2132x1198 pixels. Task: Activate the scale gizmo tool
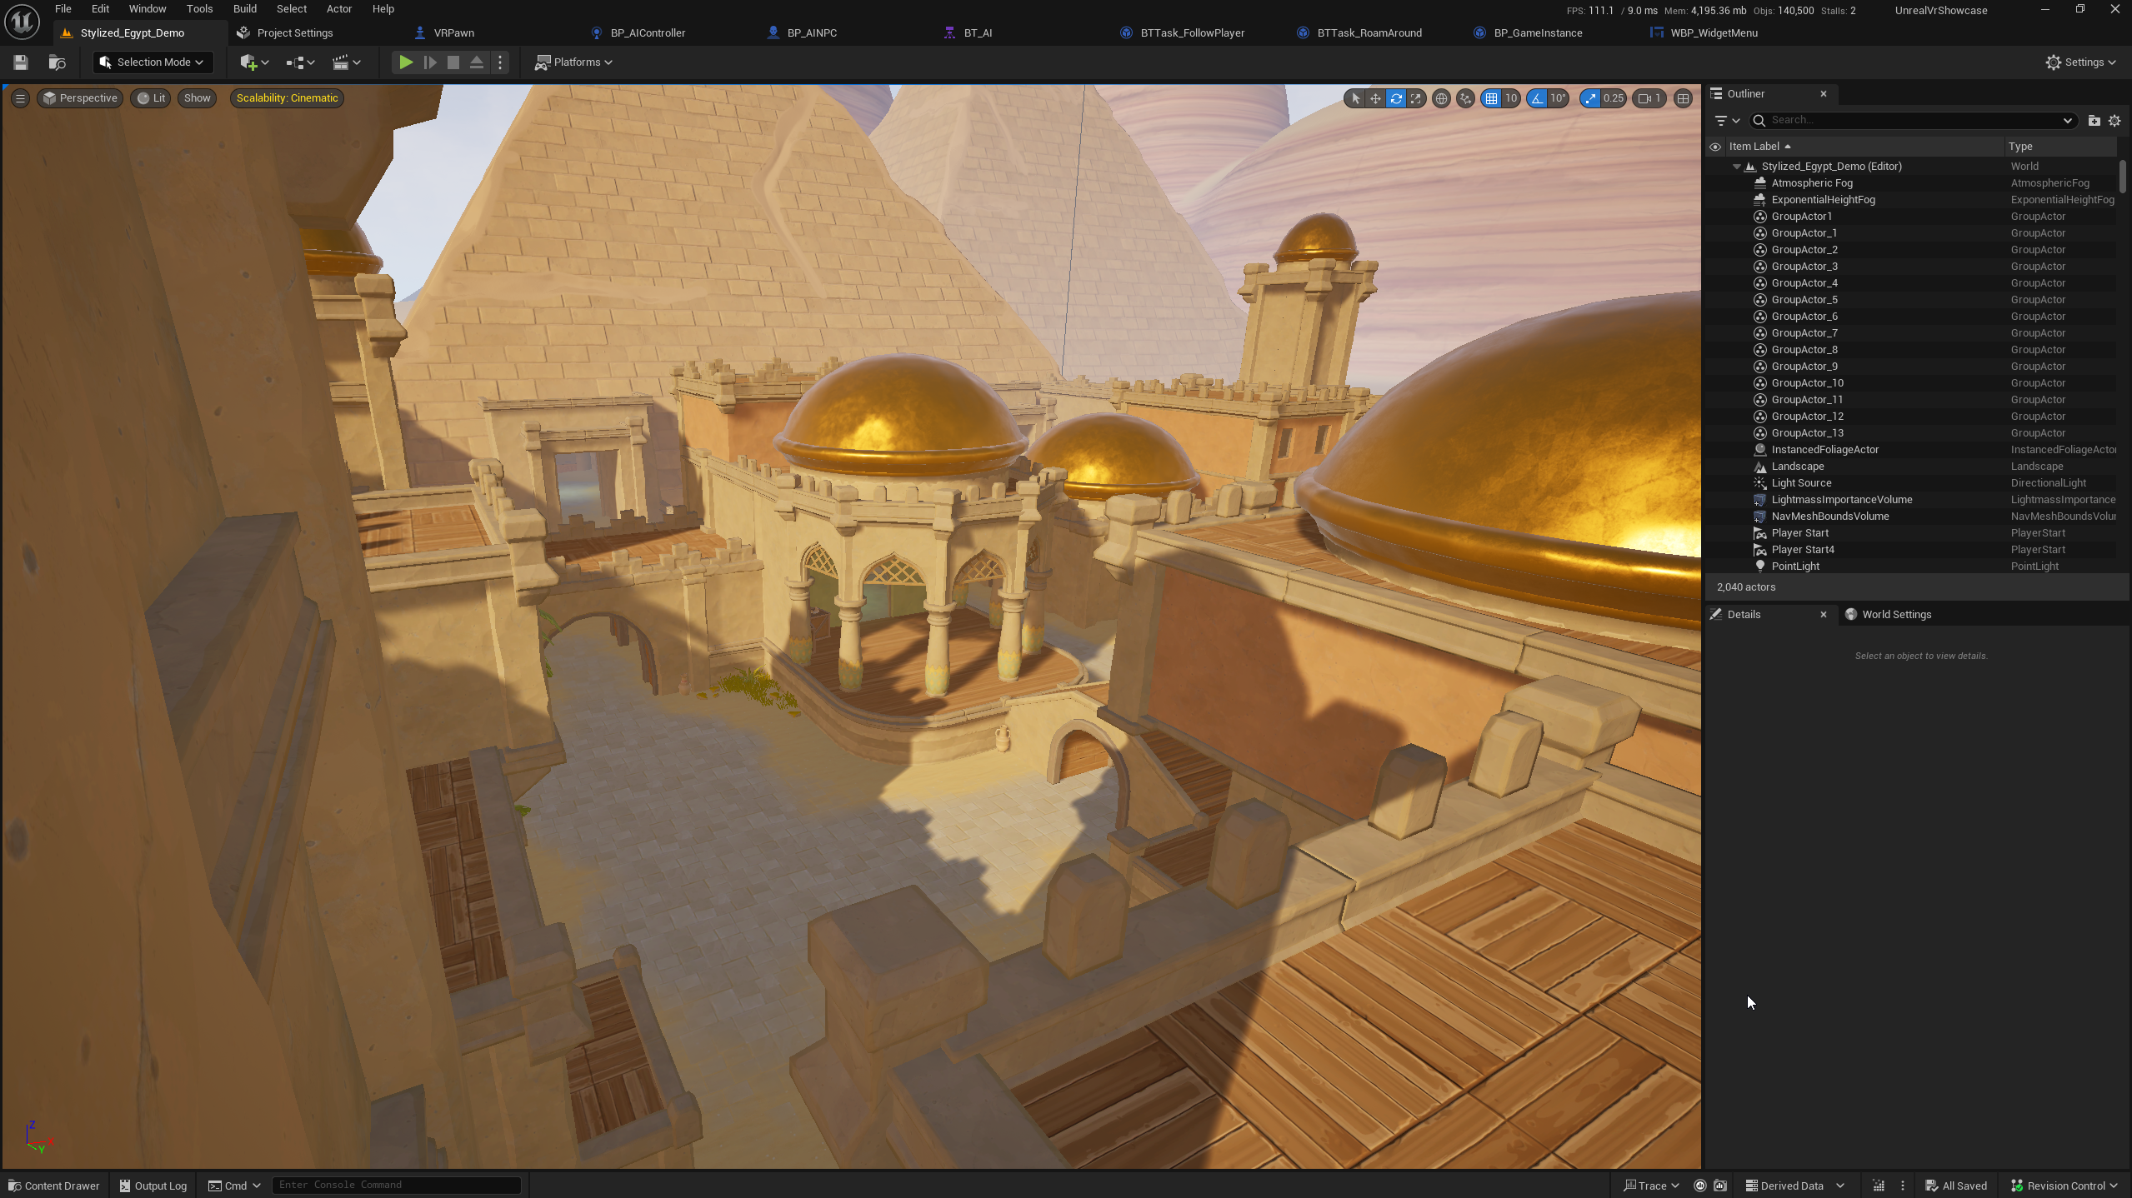click(1415, 98)
